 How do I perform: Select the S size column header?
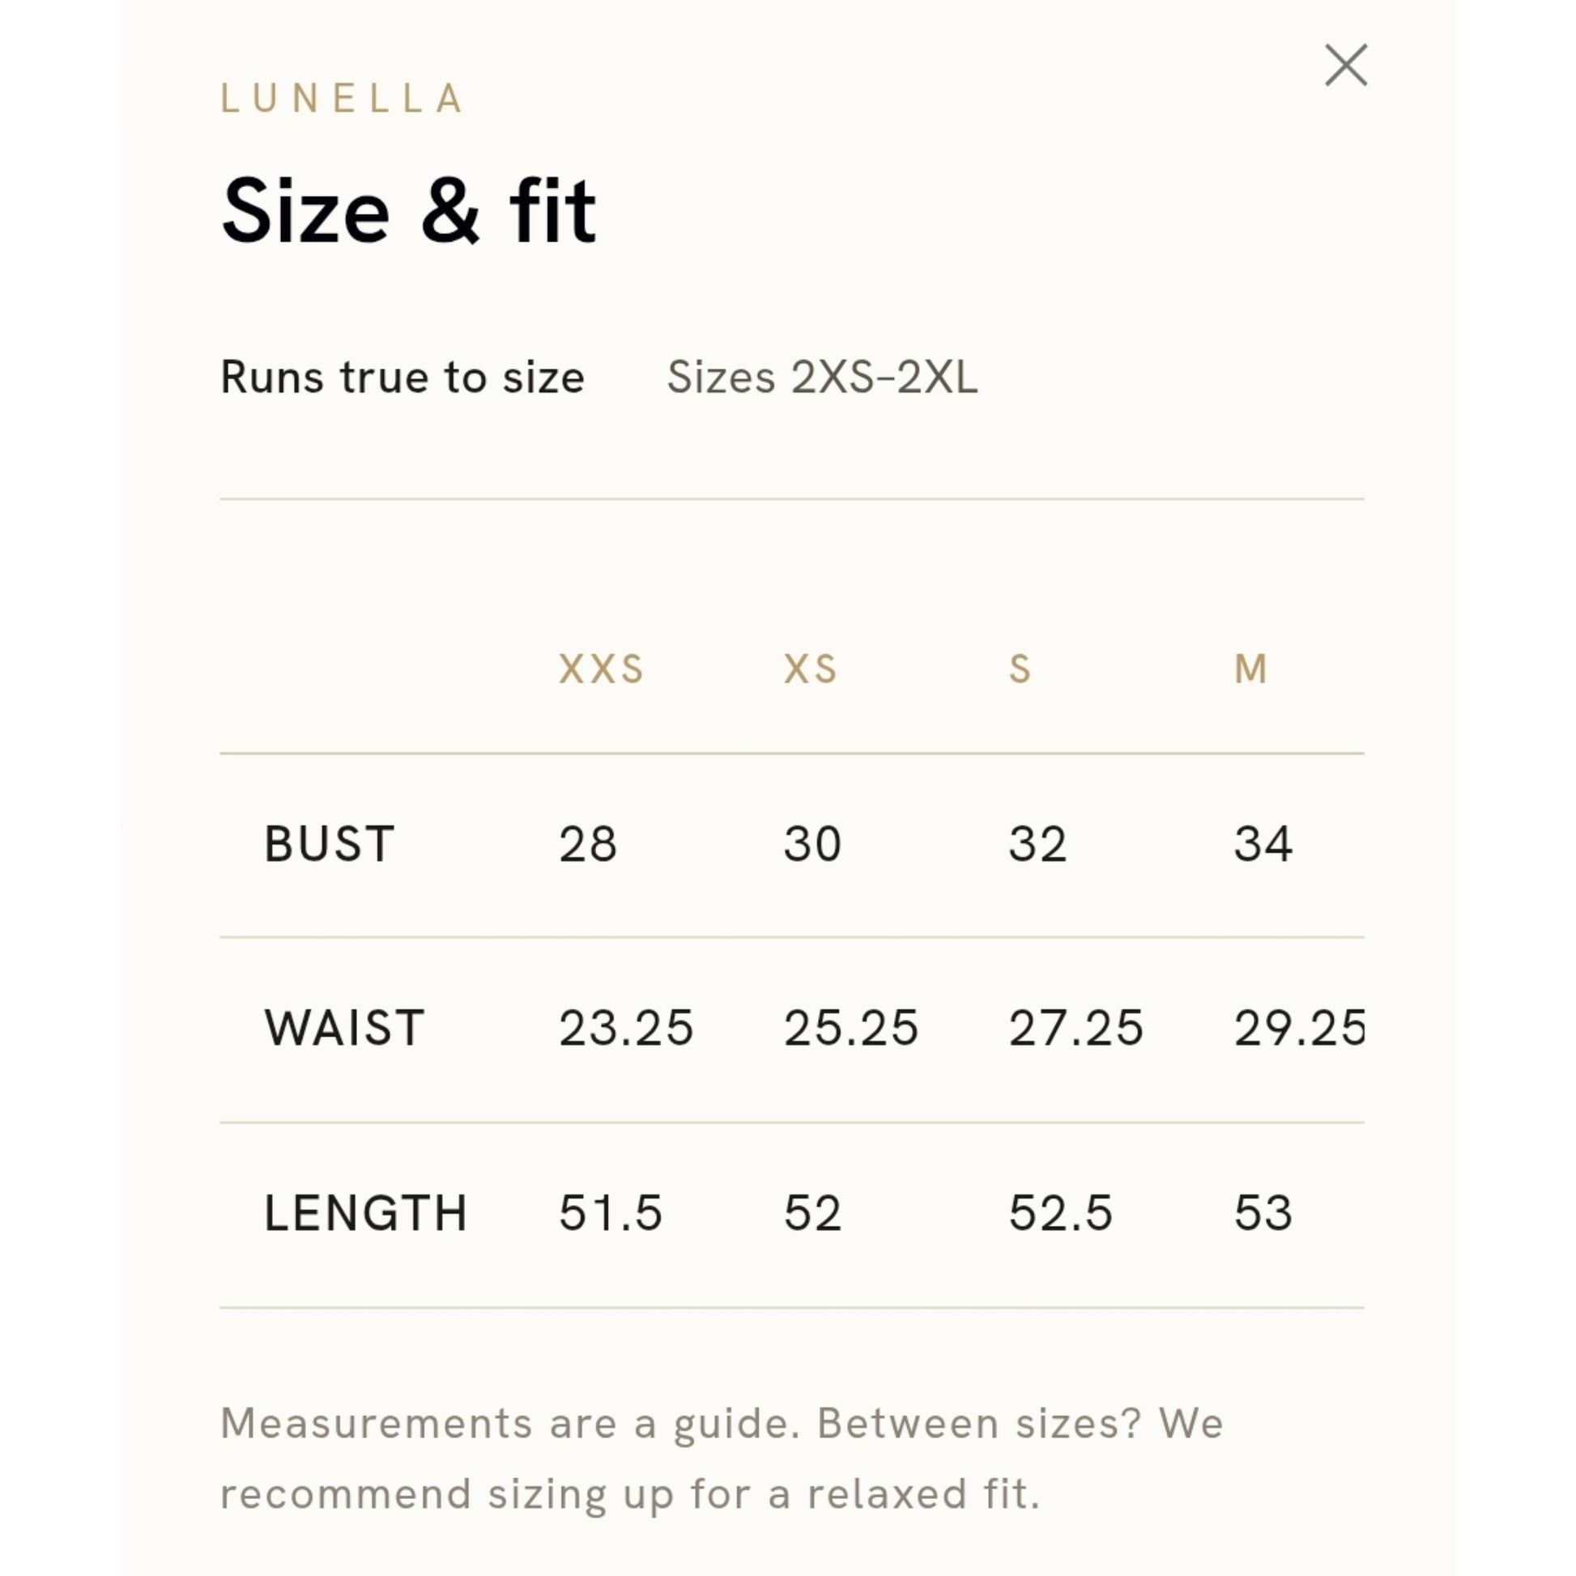click(1020, 669)
